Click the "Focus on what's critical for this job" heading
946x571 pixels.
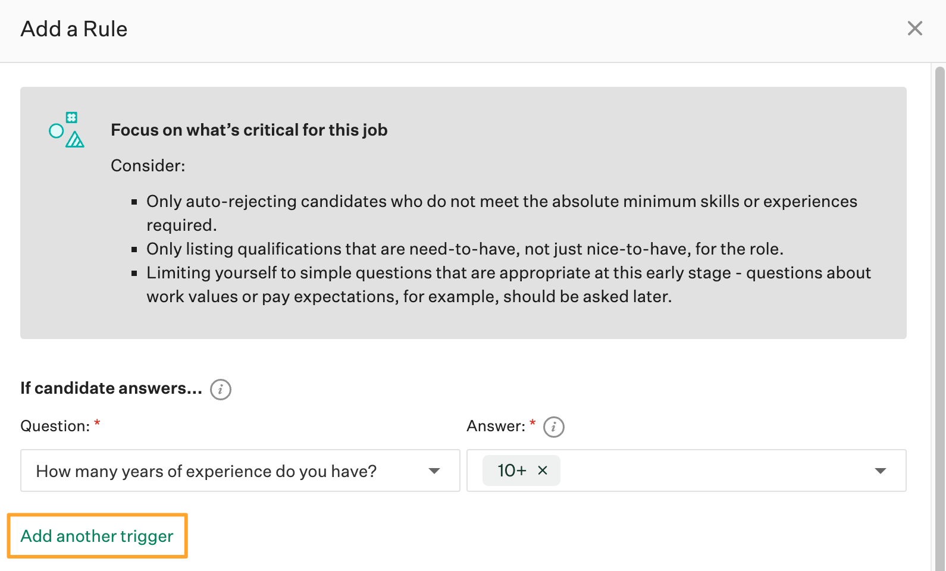pyautogui.click(x=249, y=130)
